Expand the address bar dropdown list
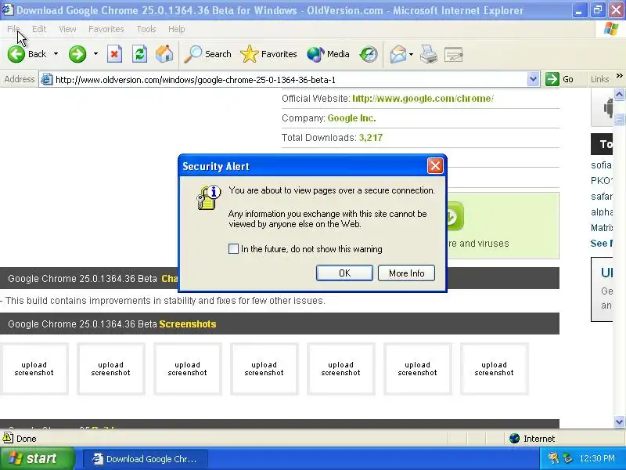626x470 pixels. 533,79
